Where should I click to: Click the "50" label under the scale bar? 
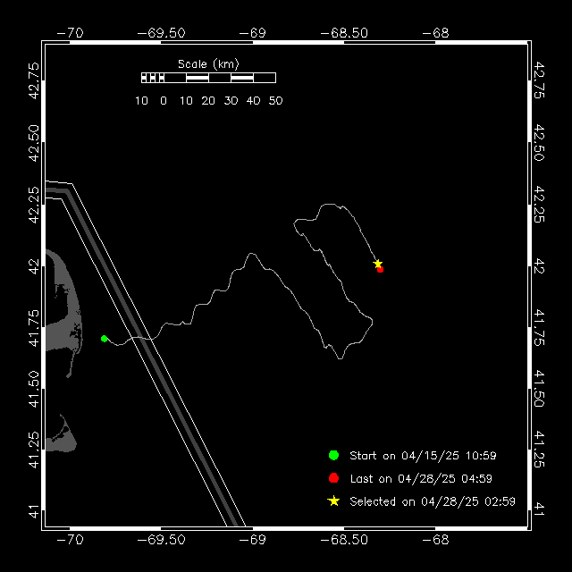tap(275, 101)
